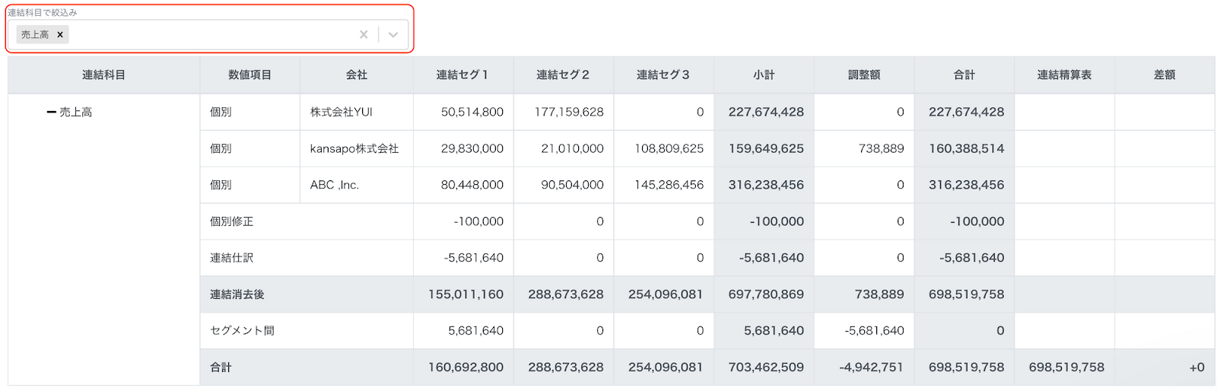
Task: Click the セグメント間 row label
Action: click(x=243, y=331)
